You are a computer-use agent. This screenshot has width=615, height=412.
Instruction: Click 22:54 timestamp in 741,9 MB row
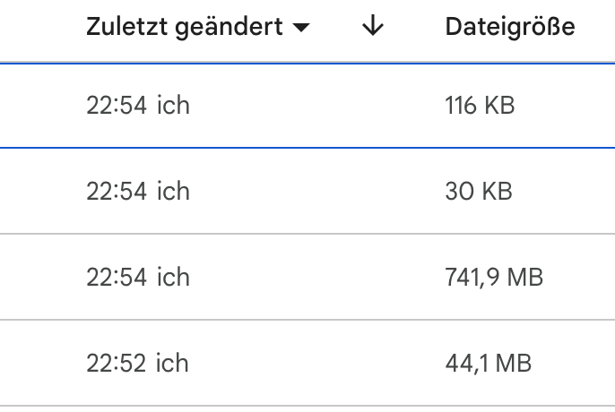point(117,278)
